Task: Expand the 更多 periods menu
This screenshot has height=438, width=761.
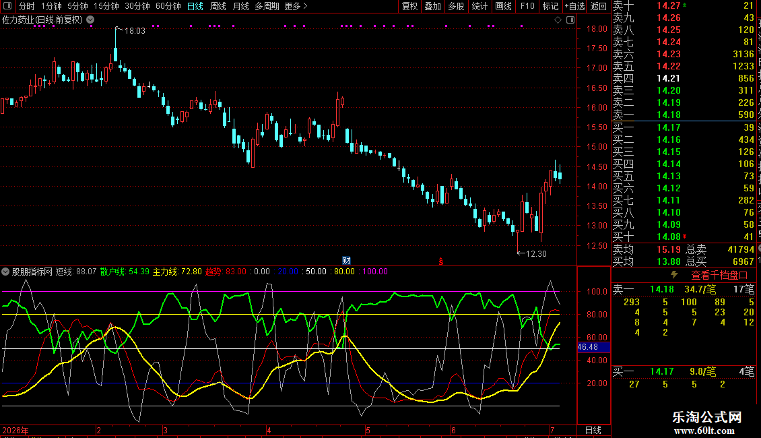Action: (296, 6)
